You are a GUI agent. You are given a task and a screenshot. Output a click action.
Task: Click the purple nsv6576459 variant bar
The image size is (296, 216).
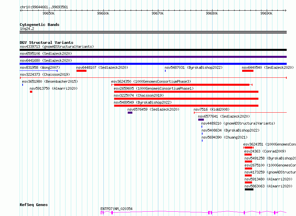(130, 113)
